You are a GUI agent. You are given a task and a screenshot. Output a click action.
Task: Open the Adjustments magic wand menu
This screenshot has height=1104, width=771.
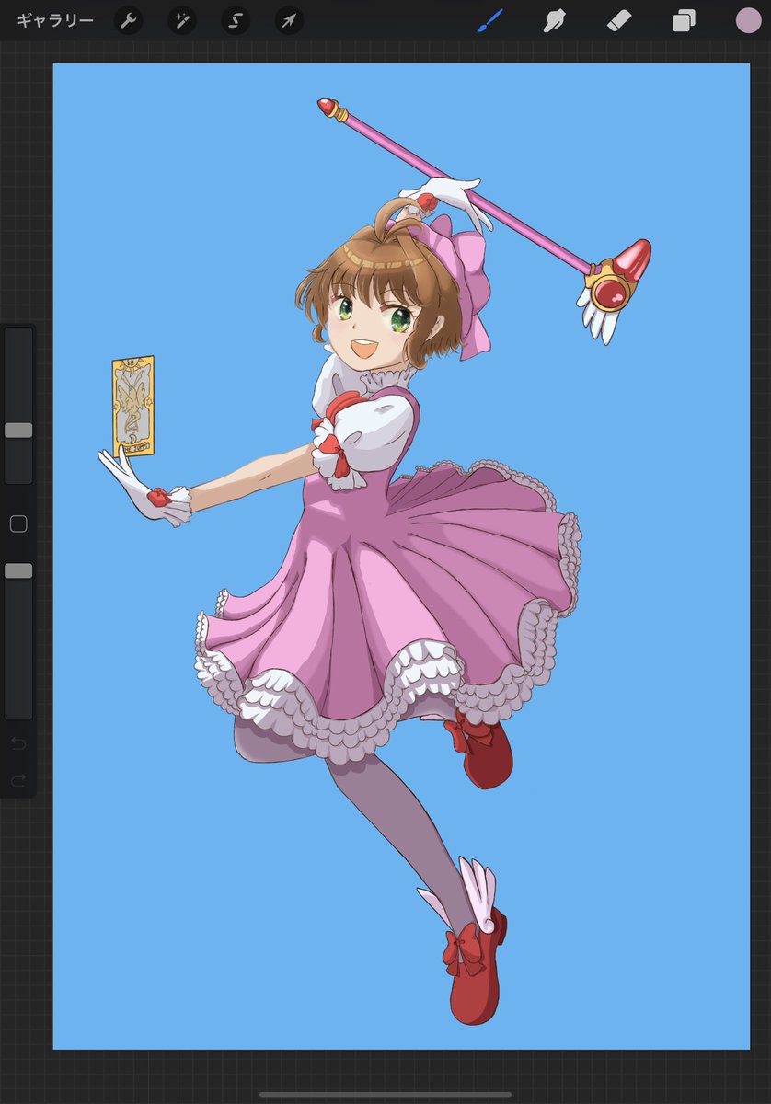coord(181,20)
